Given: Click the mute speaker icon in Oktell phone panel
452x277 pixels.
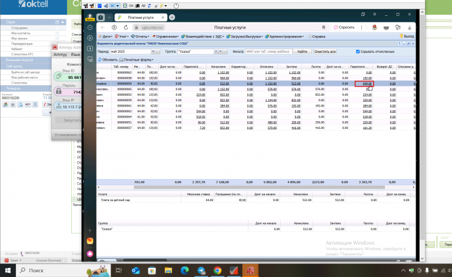Looking at the screenshot, I should click(x=28, y=105).
